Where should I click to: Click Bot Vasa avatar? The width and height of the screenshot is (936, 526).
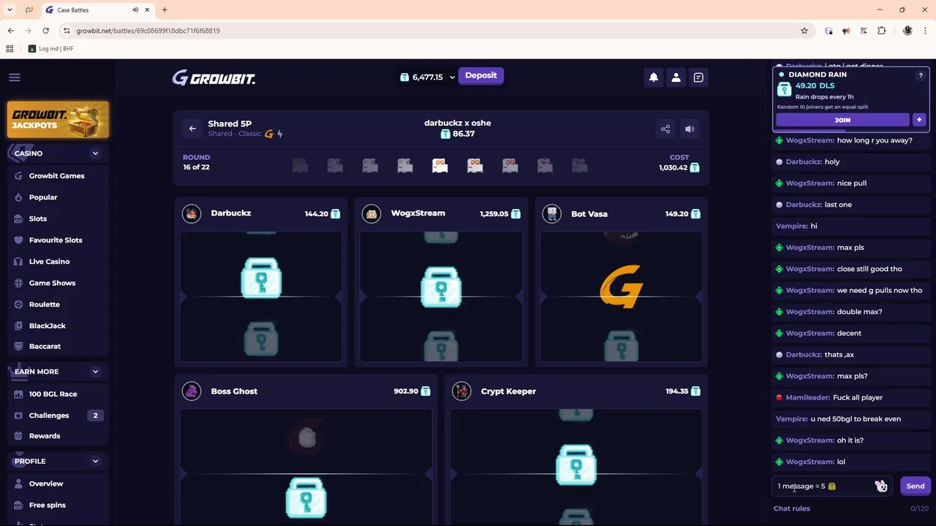(x=552, y=213)
